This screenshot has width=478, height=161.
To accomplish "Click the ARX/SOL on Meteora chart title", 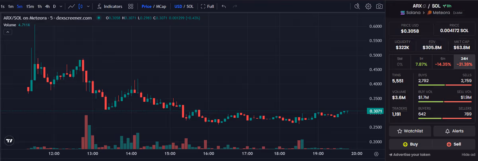I will click(48, 18).
